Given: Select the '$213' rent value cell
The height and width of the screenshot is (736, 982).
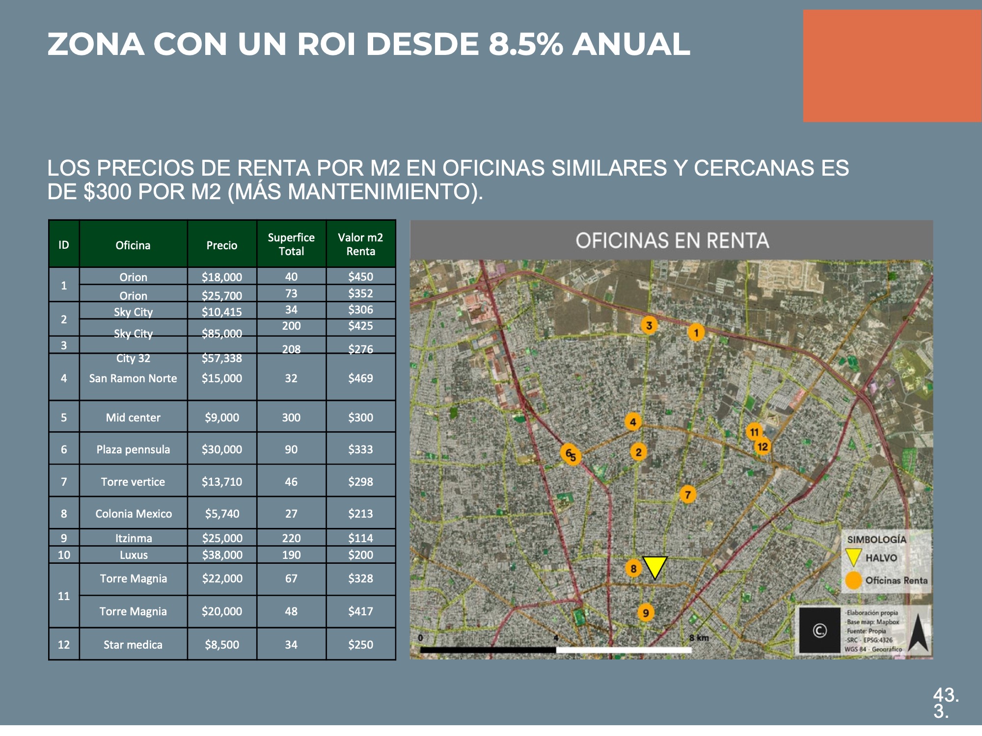Looking at the screenshot, I should tap(360, 514).
